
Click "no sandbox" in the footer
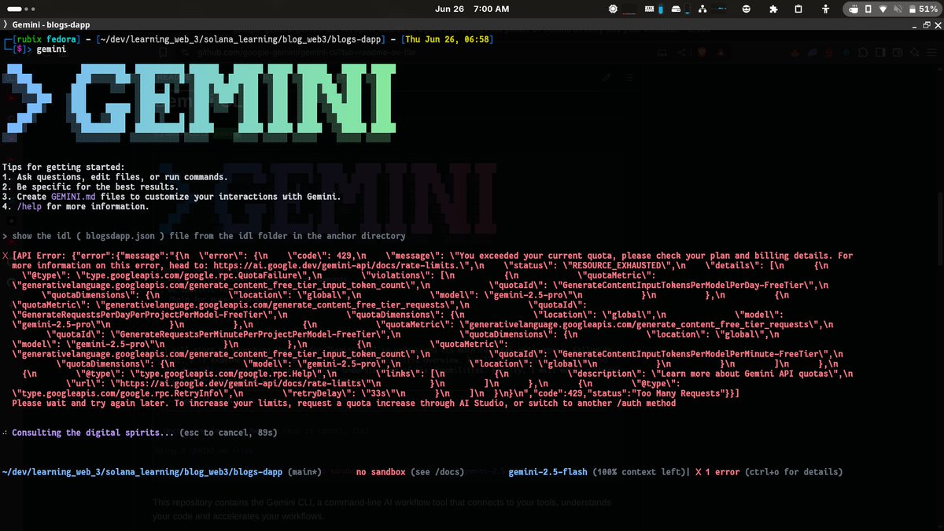[381, 472]
